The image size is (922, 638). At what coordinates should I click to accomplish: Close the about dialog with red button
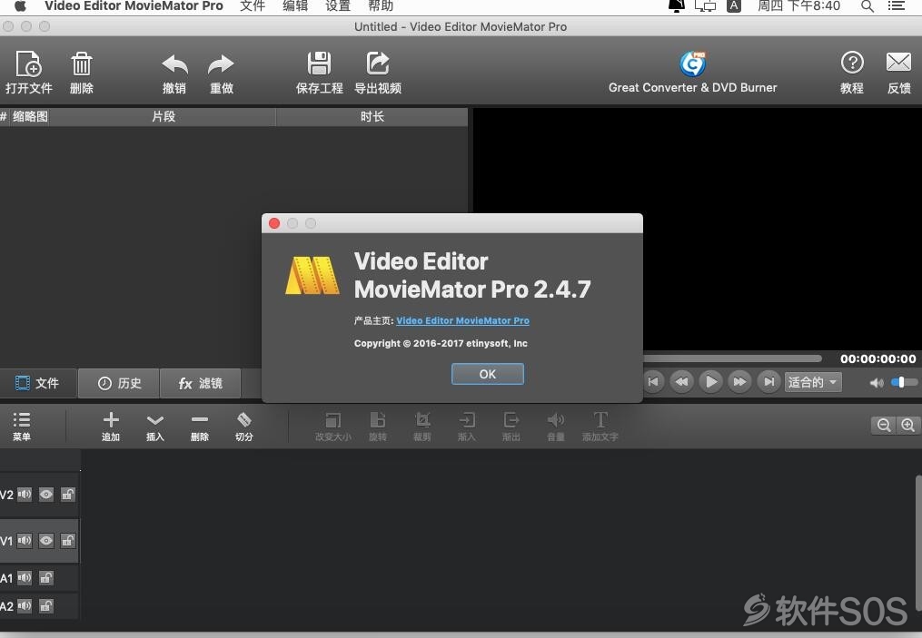coord(274,223)
